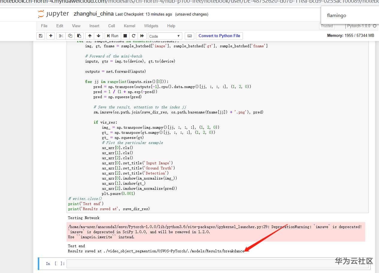Move selected cell down

99,36
